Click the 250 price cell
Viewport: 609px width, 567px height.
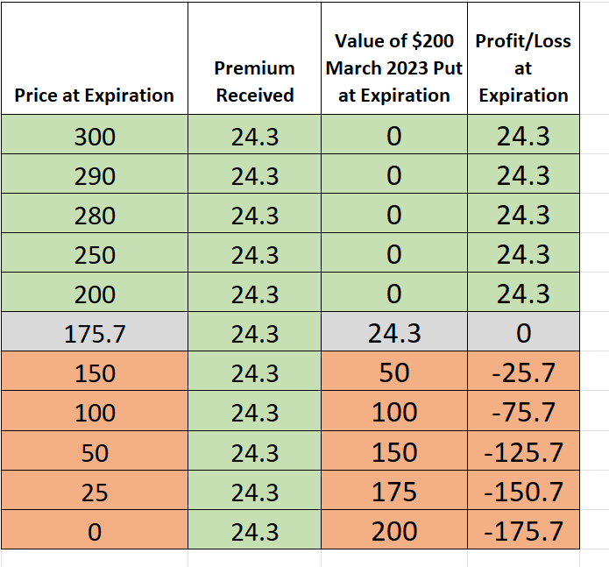pos(95,255)
